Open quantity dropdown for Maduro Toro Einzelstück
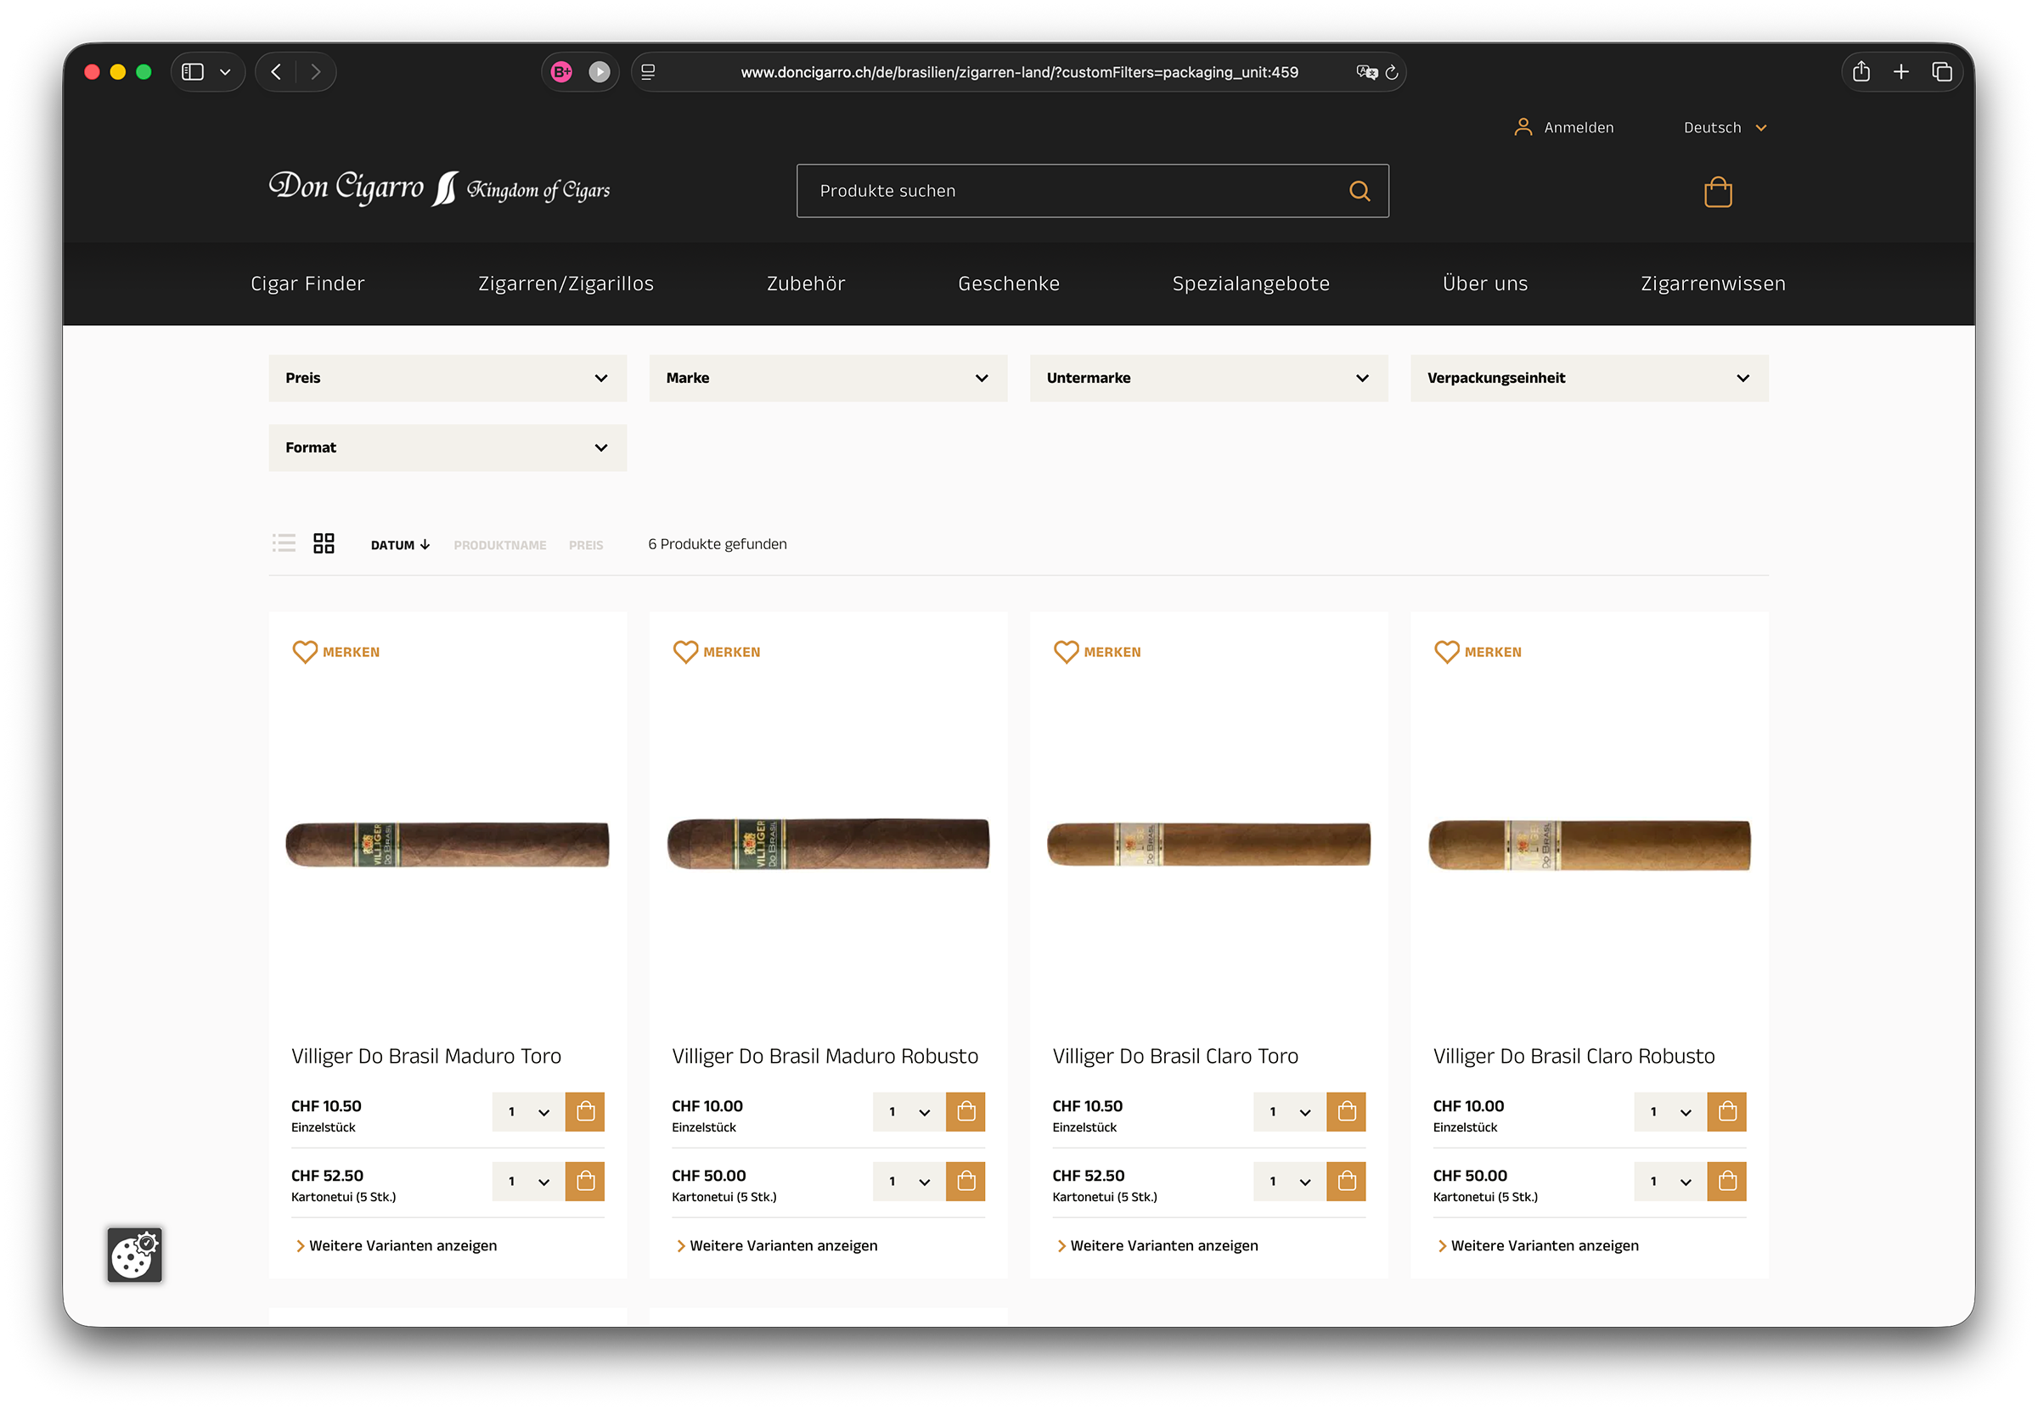Image resolution: width=2038 pixels, height=1410 pixels. tap(527, 1111)
